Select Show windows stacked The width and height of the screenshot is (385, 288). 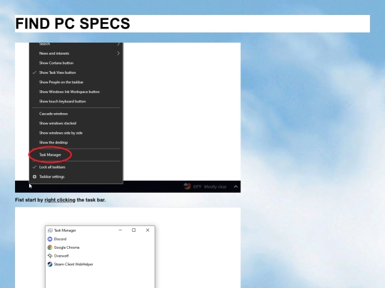click(x=76, y=123)
